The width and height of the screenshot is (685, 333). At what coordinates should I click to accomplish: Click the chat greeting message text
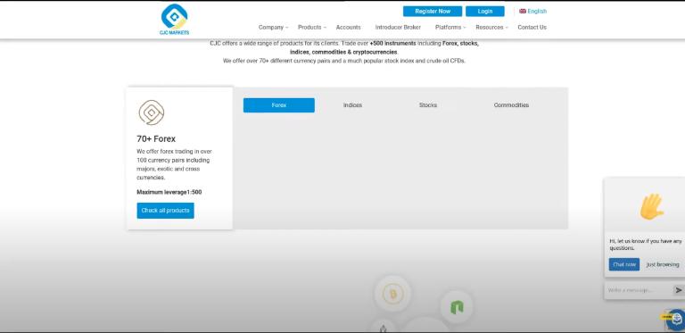(646, 245)
